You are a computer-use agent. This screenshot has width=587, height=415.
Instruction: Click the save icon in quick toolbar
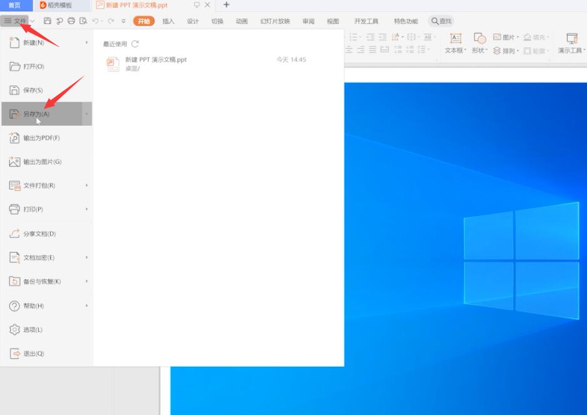point(47,21)
